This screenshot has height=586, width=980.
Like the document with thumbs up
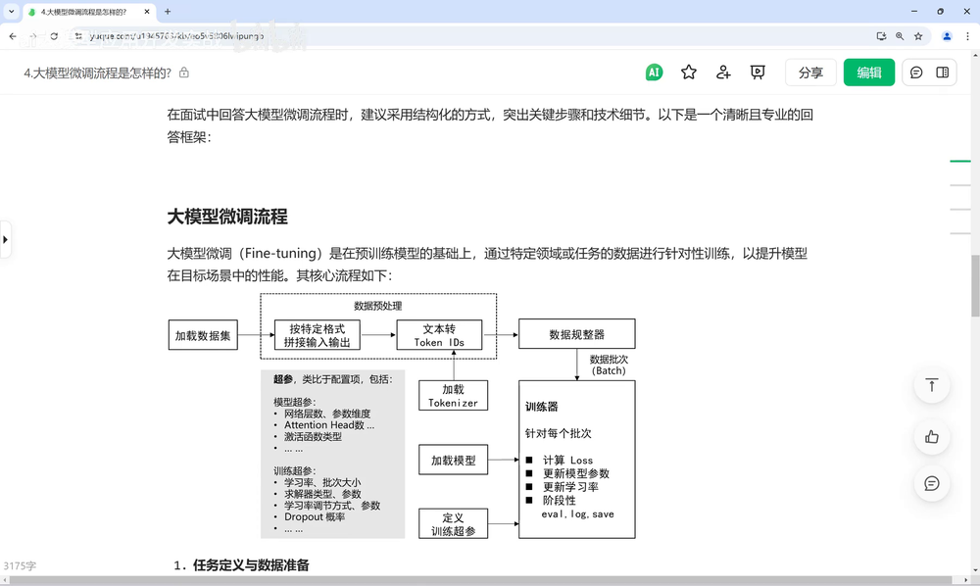click(x=931, y=437)
